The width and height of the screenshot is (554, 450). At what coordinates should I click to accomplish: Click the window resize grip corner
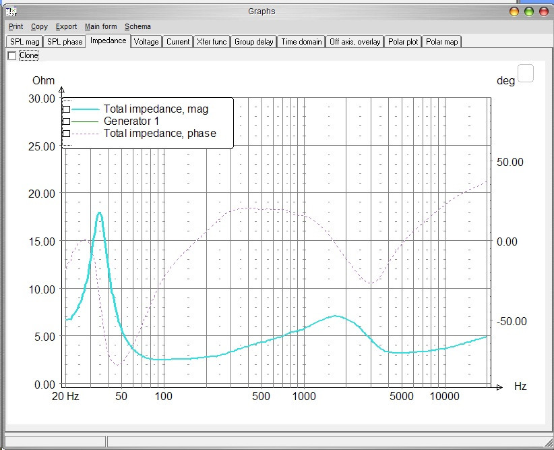(549, 443)
